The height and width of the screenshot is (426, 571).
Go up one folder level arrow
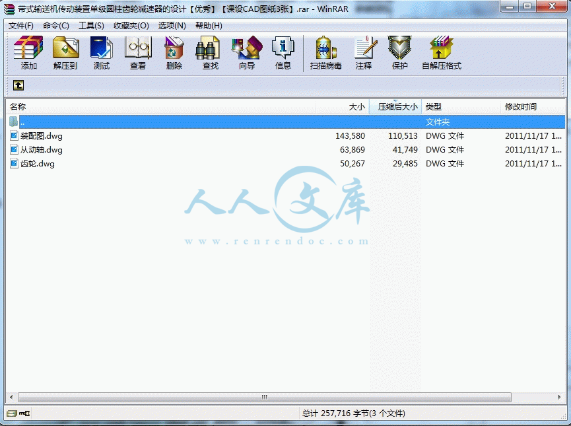pyautogui.click(x=18, y=85)
